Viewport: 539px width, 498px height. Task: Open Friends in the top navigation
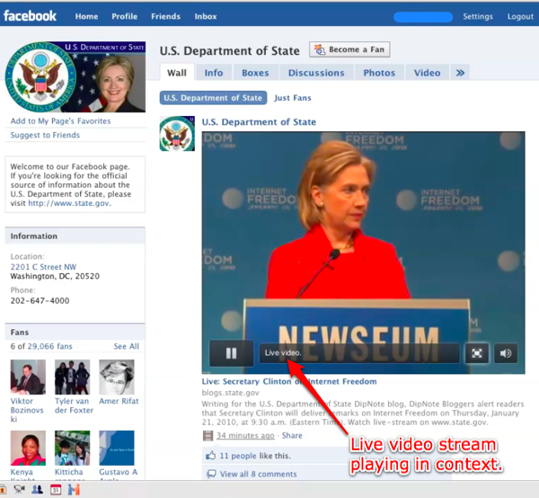tap(165, 16)
